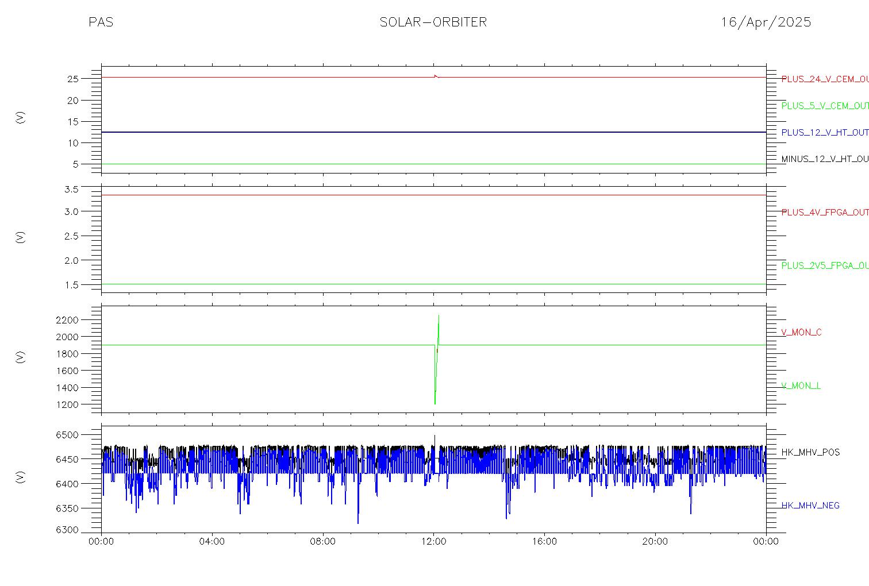Screen dimensions: 869x586
Task: Select the PLUS_24_V_CEM_OUT legend label
Action: [x=825, y=79]
